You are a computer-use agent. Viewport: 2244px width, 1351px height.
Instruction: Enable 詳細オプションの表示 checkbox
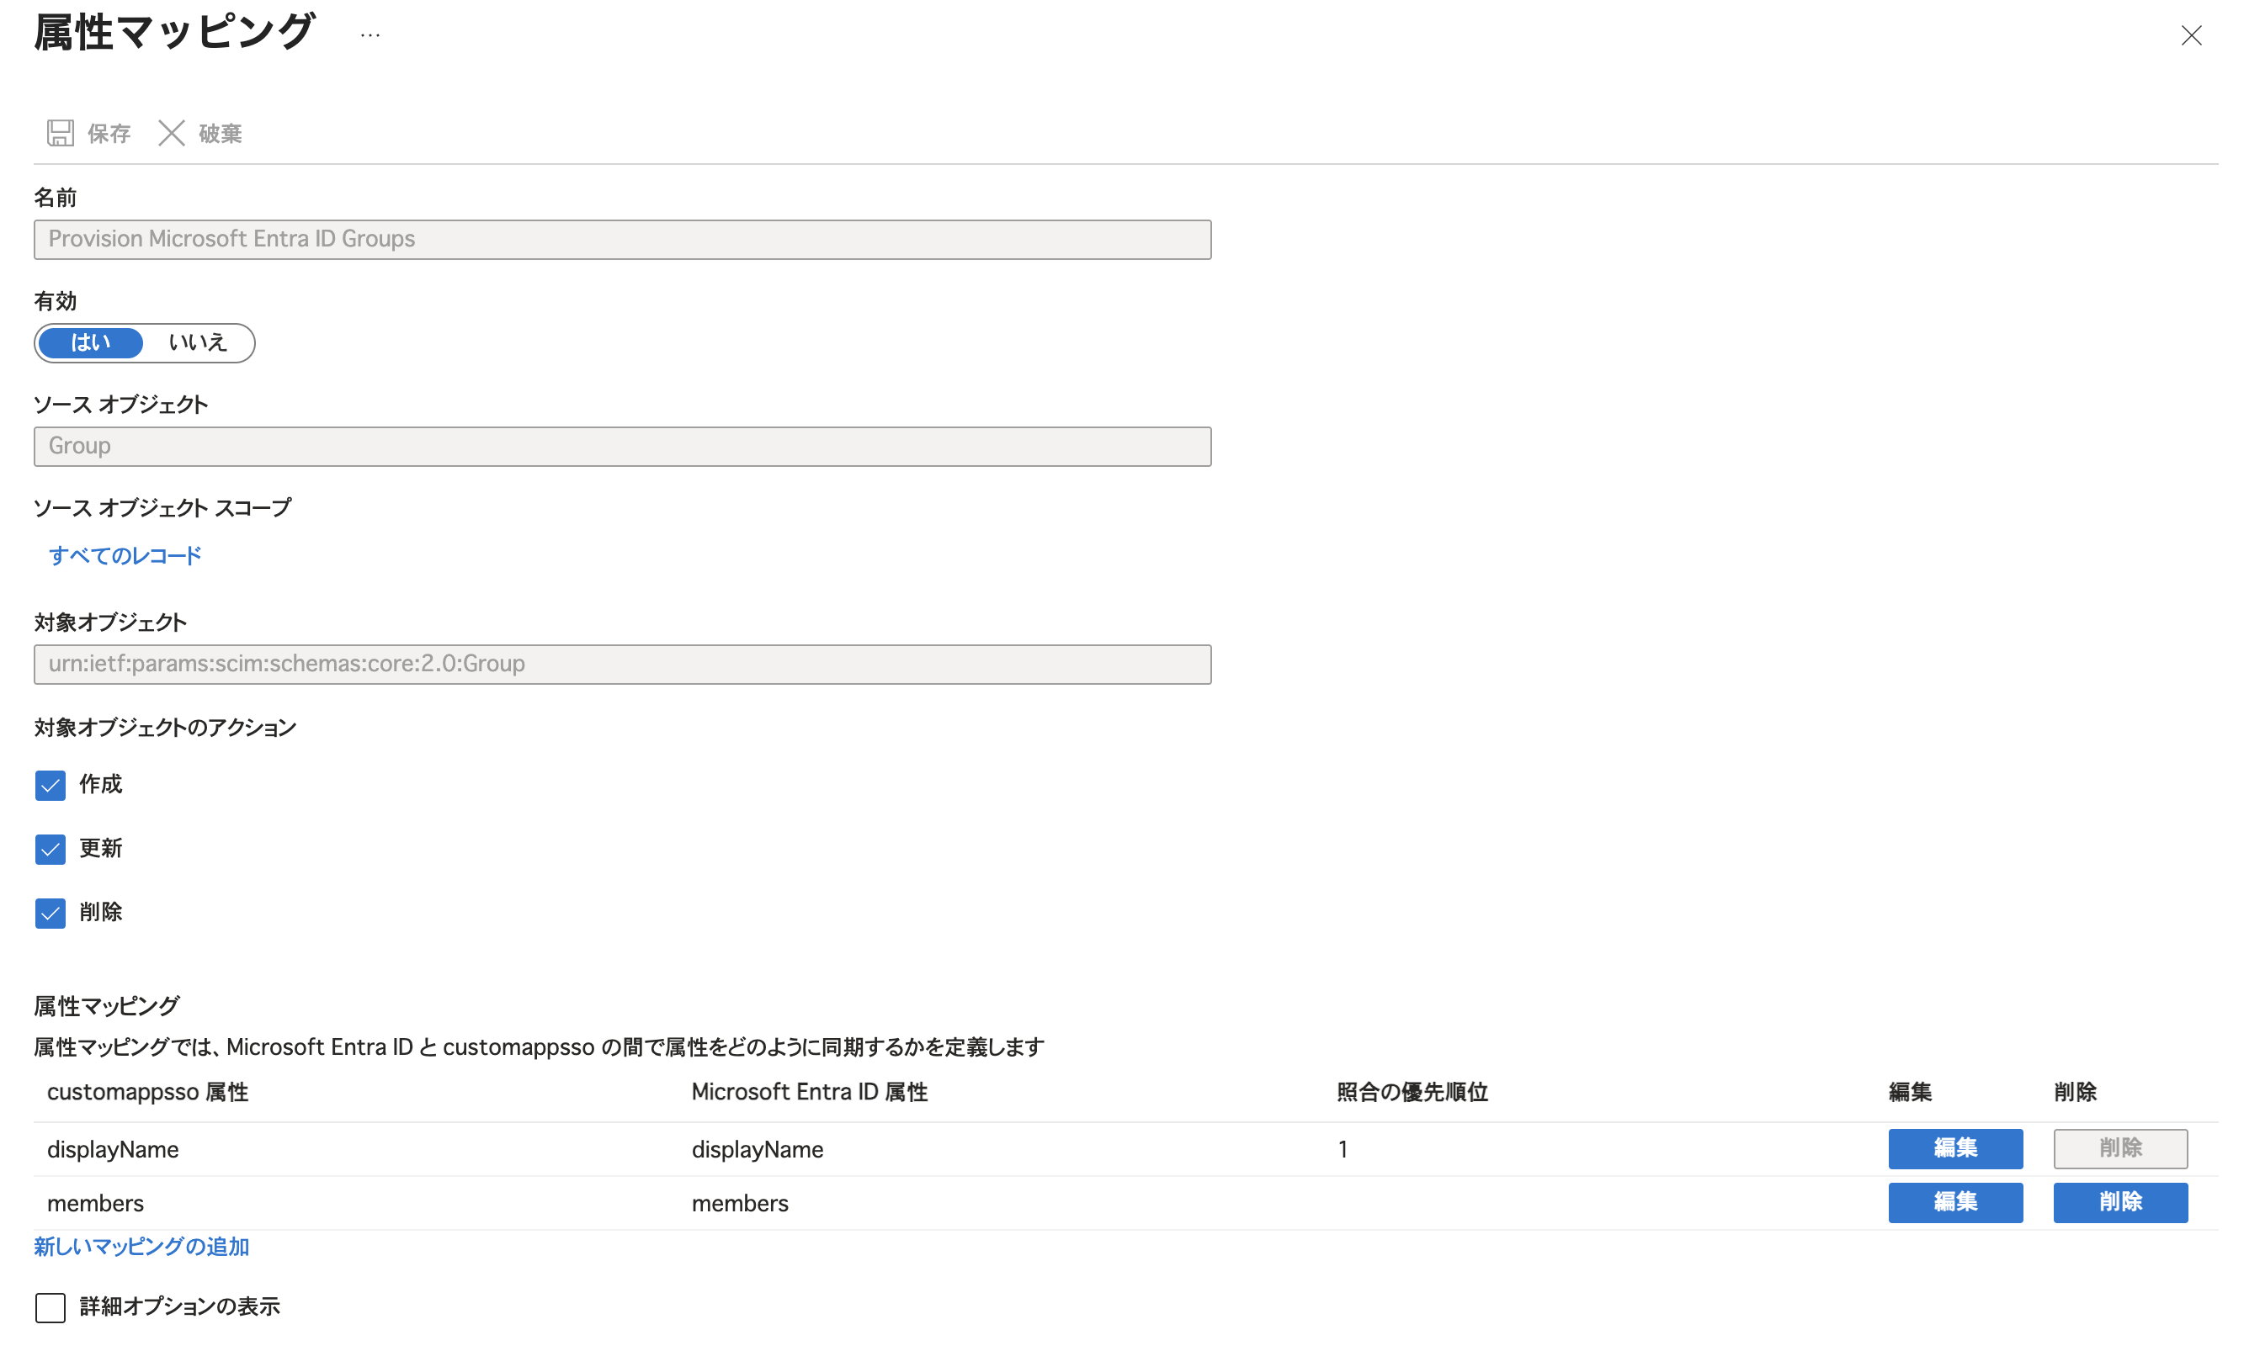51,1307
